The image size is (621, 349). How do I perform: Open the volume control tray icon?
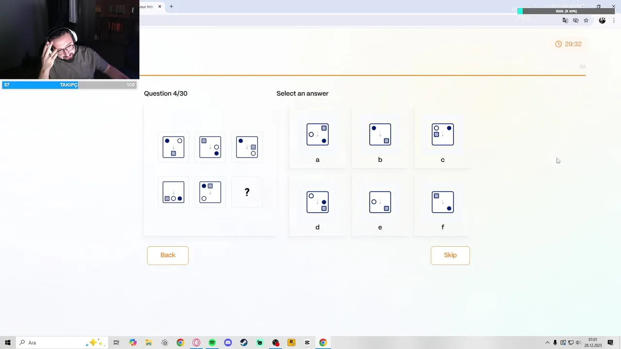(x=578, y=343)
